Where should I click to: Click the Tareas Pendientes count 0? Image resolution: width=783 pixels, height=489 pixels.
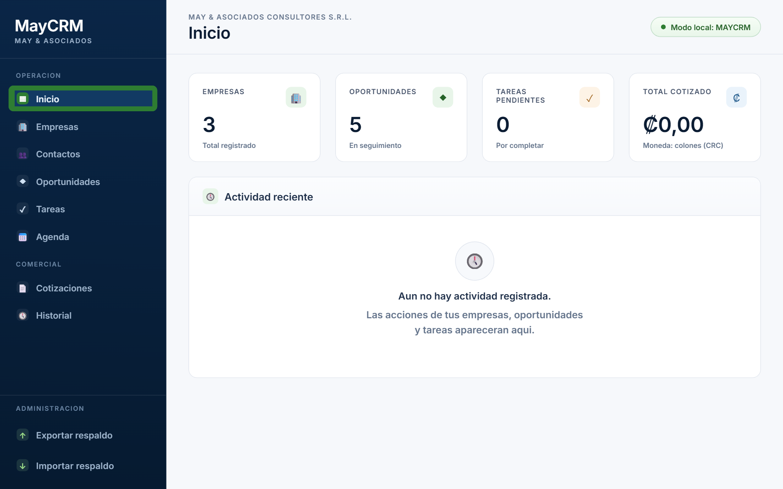pos(503,125)
